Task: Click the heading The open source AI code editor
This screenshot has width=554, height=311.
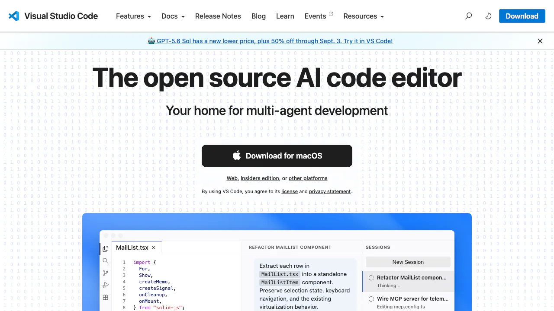Action: [277, 78]
